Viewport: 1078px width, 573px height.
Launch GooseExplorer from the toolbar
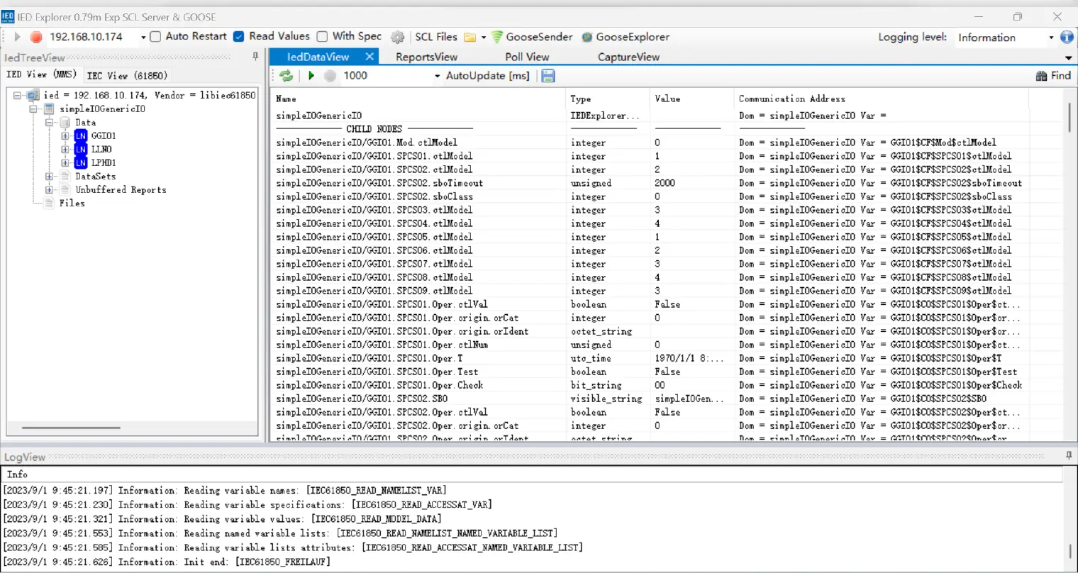pos(626,37)
